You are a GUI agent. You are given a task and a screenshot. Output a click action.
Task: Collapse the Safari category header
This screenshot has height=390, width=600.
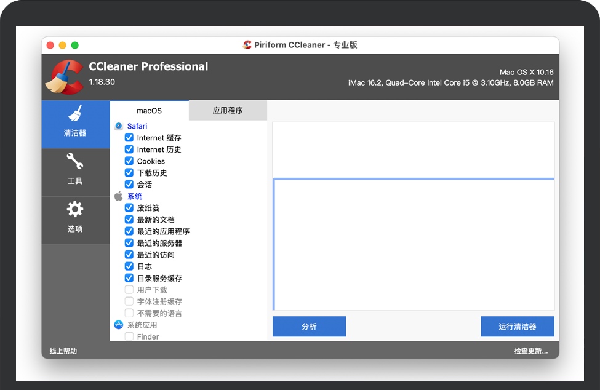pos(137,126)
